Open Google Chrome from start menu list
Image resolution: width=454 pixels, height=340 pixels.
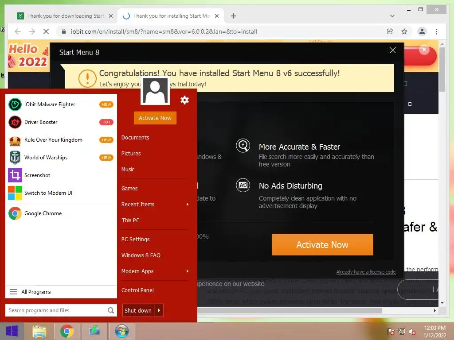[x=61, y=213]
